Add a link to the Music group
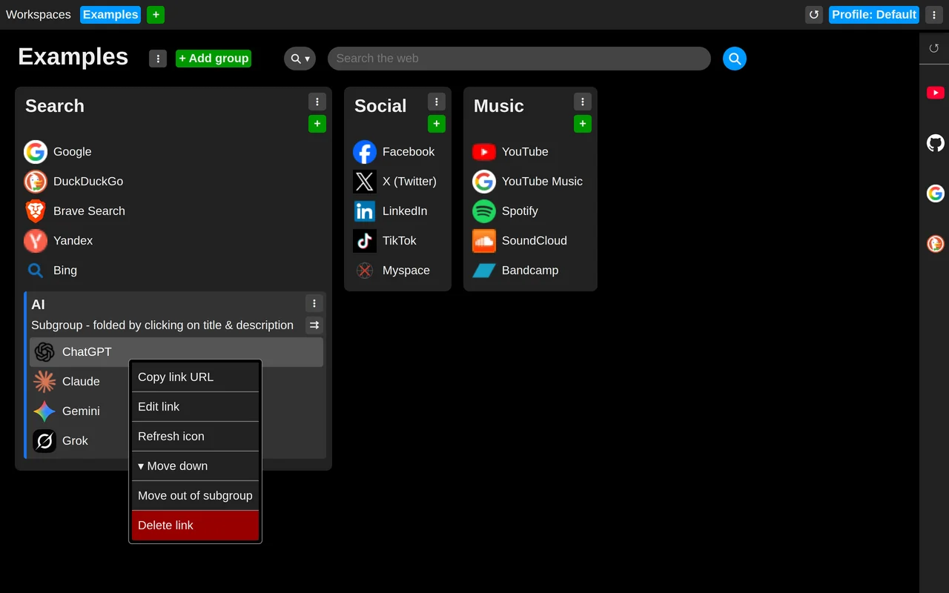This screenshot has width=949, height=593. pos(583,124)
